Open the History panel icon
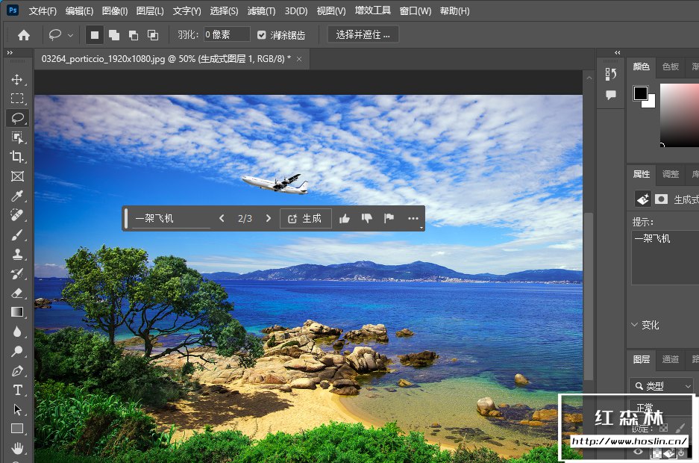The width and height of the screenshot is (699, 463). pyautogui.click(x=611, y=74)
